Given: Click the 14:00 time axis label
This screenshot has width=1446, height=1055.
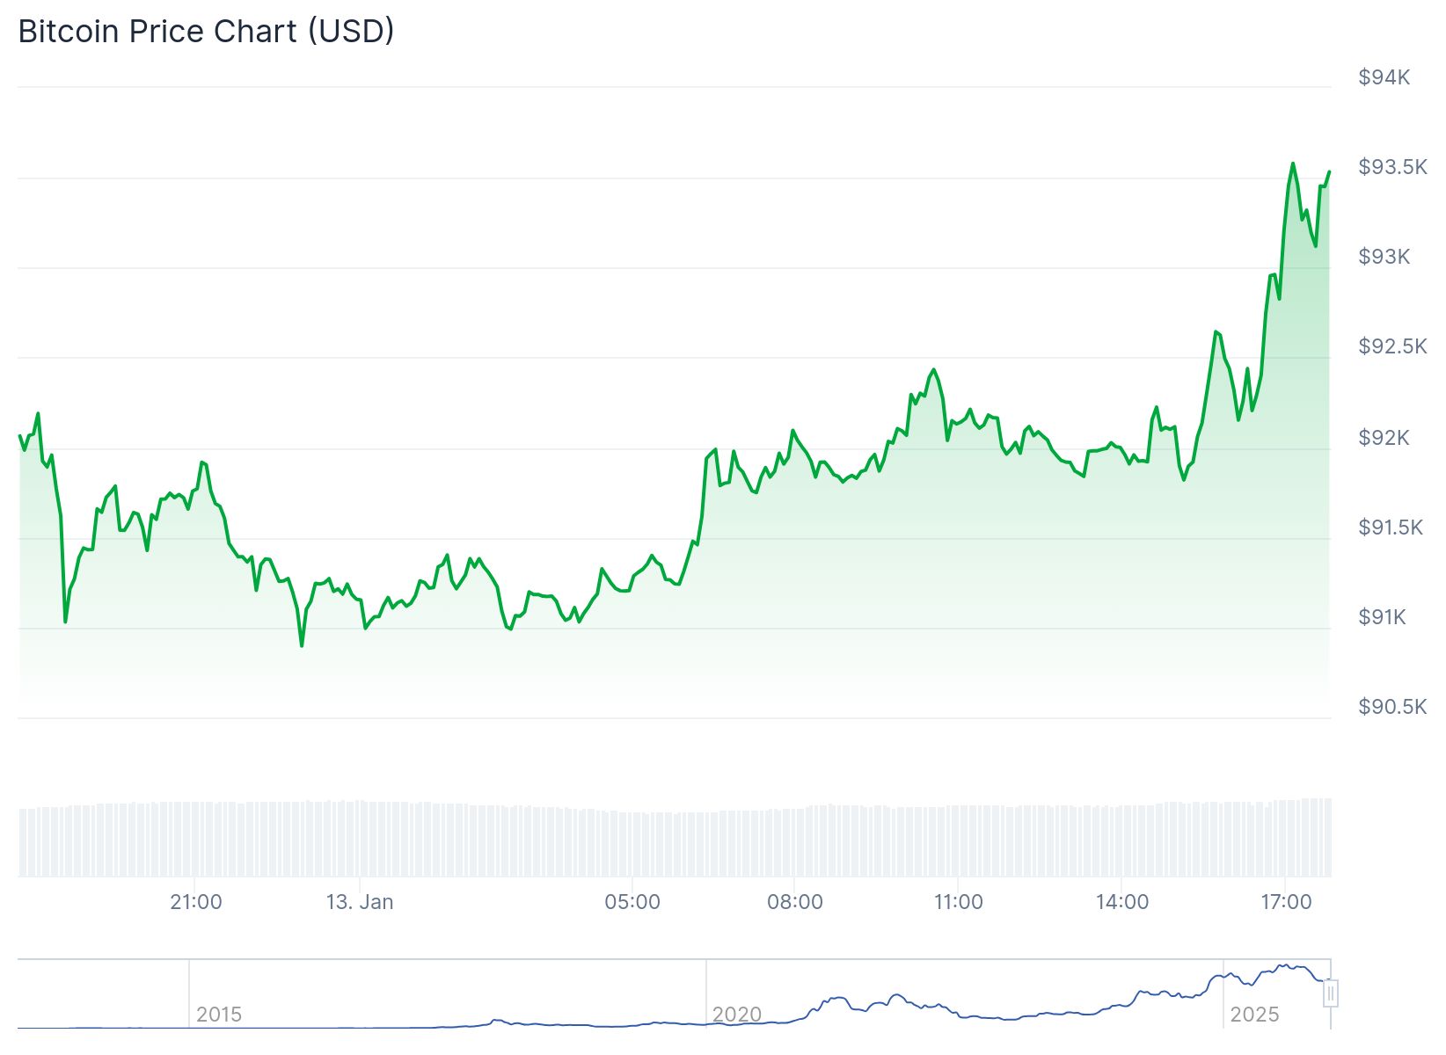Looking at the screenshot, I should [1121, 902].
